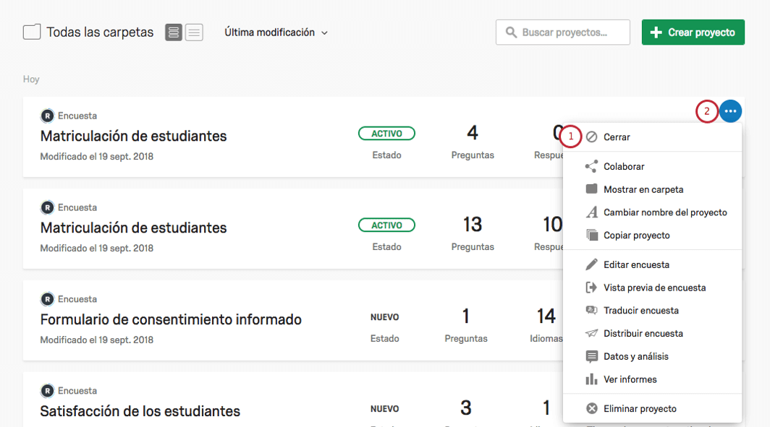Click the Eliminar proyecto delete icon
This screenshot has width=770, height=427.
coord(592,408)
